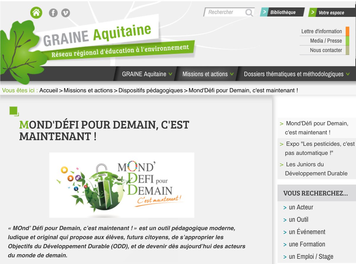Open the Facebook page icon
356x264 pixels.
tap(53, 13)
